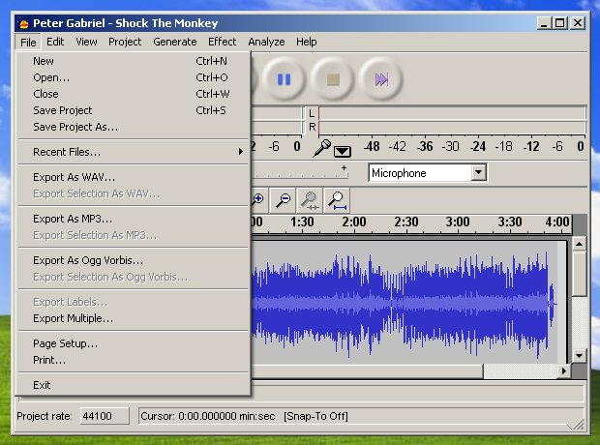Click the L channel input level meter
The height and width of the screenshot is (445, 600).
click(x=452, y=113)
